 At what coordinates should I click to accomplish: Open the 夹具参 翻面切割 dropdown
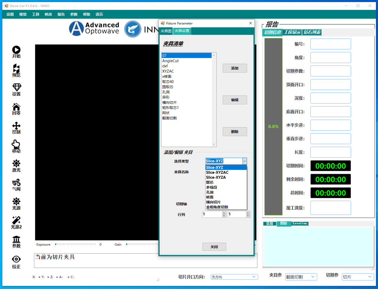(x=301, y=277)
